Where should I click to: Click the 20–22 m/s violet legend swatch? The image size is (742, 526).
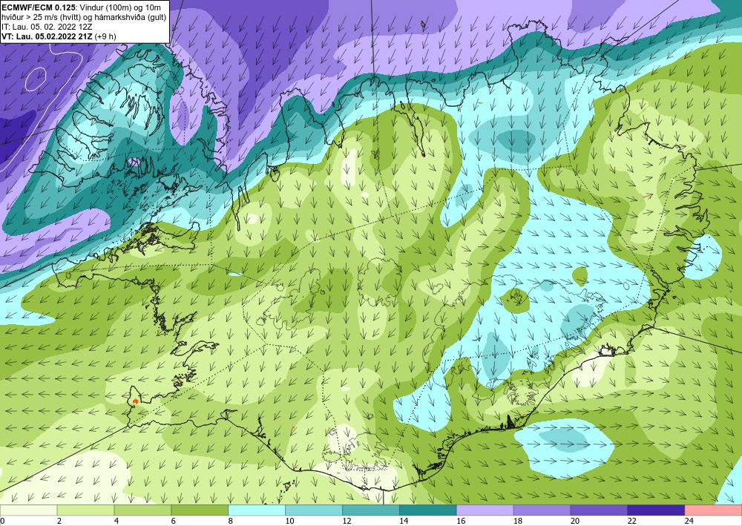pyautogui.click(x=599, y=510)
